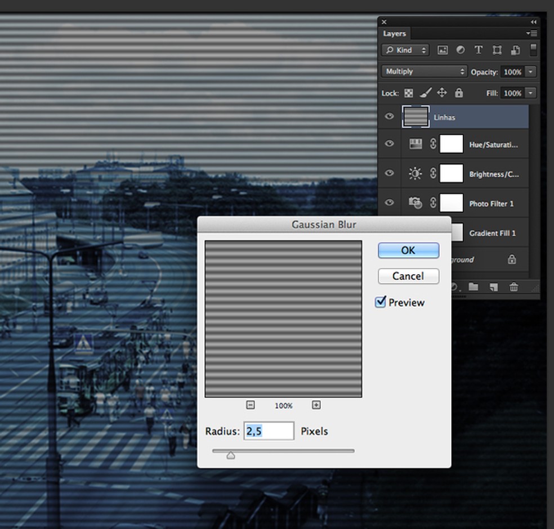Image resolution: width=554 pixels, height=529 pixels.
Task: Delete layer using the trash icon
Action: coord(513,287)
